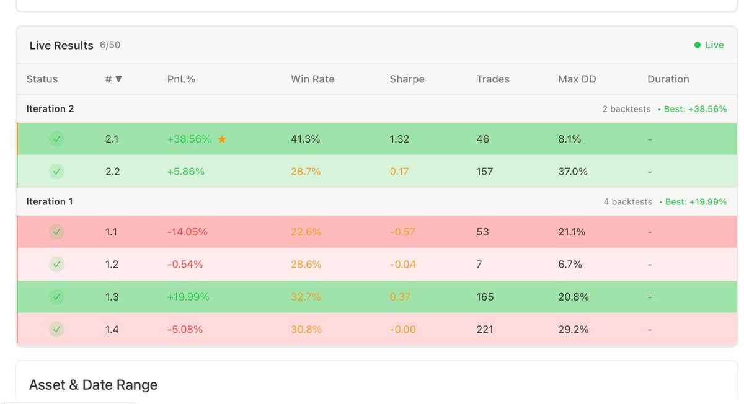Collapse the Iteration 1 group
This screenshot has height=404, width=744.
(x=50, y=201)
